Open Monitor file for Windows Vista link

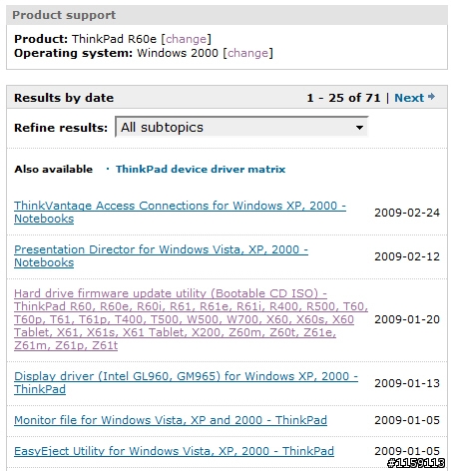(x=171, y=420)
